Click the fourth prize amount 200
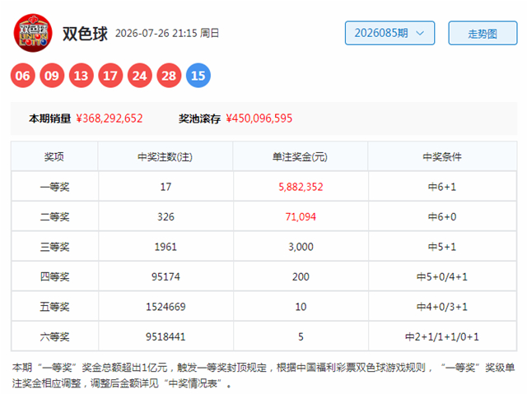This screenshot has width=527, height=394. (301, 277)
